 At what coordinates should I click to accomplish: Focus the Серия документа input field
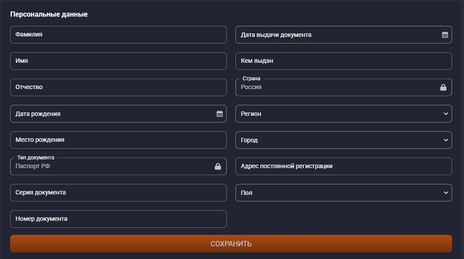[118, 193]
